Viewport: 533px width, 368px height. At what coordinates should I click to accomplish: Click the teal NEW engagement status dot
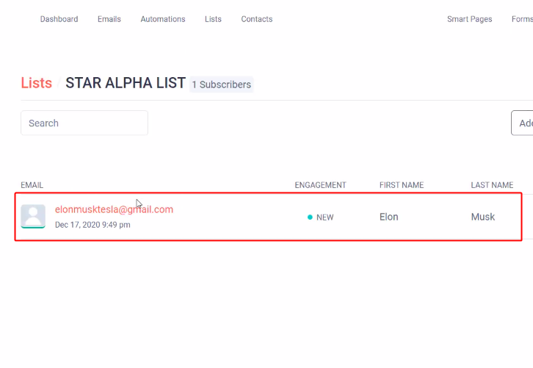coord(310,217)
